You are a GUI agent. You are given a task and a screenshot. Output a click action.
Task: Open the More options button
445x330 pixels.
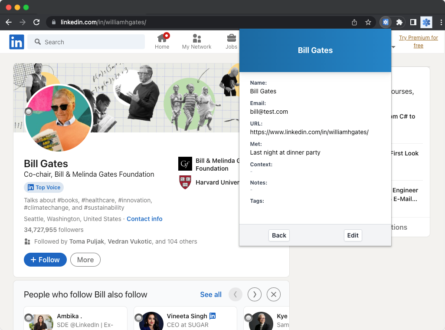click(x=85, y=260)
